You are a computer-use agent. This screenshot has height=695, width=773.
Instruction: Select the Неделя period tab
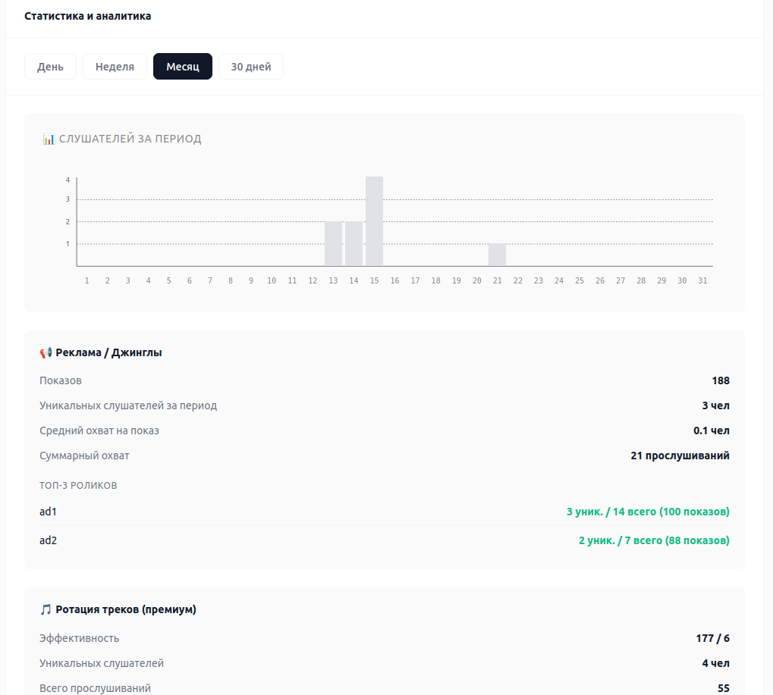[115, 67]
